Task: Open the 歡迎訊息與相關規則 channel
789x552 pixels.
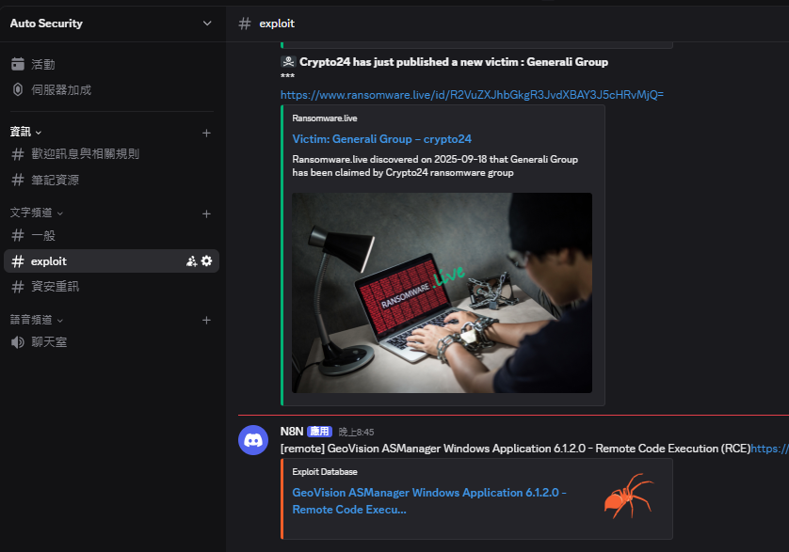Action: [x=111, y=154]
